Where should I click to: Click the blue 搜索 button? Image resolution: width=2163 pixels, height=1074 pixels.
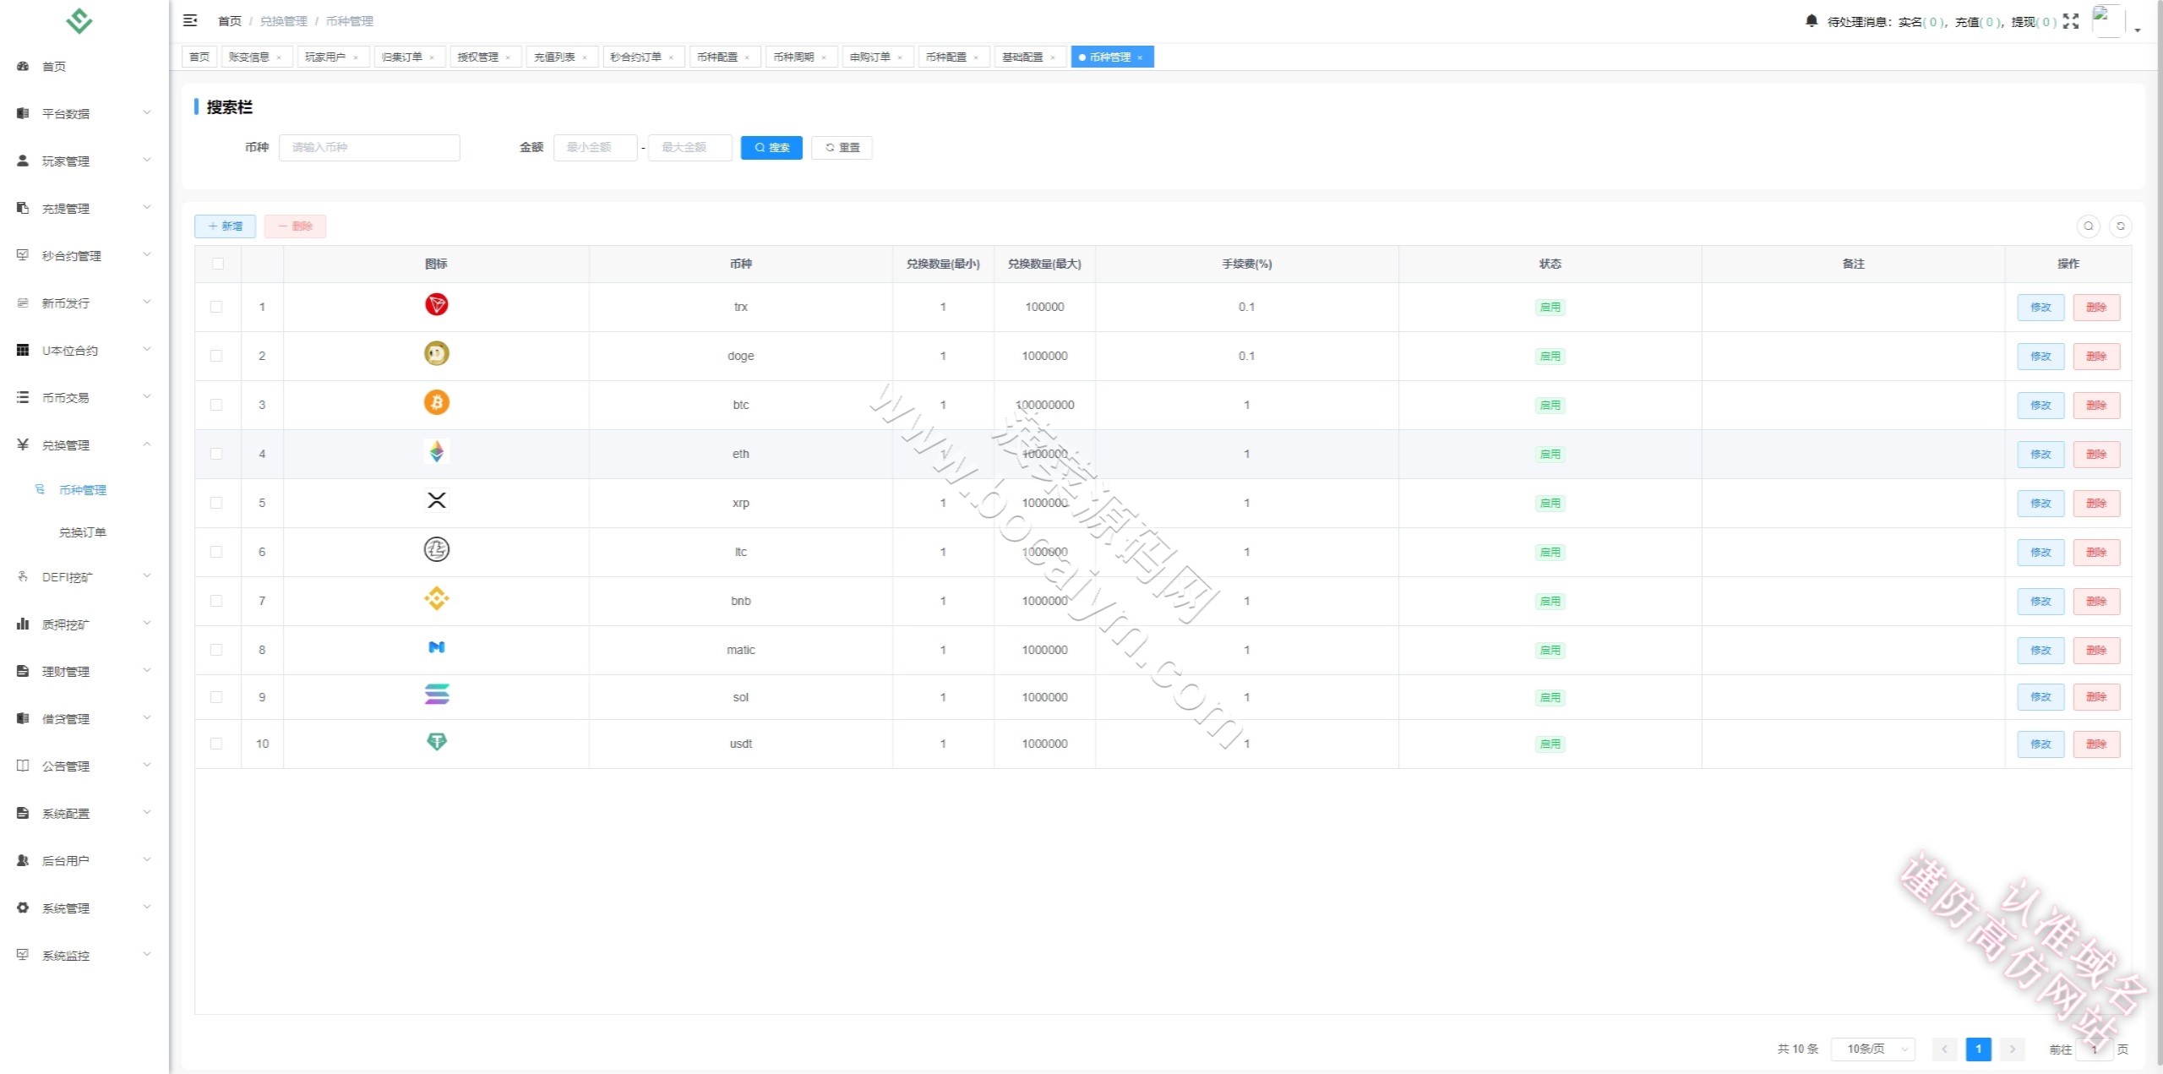pos(771,147)
